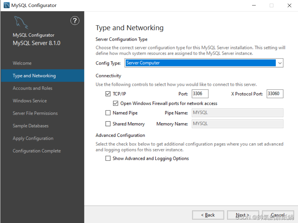Uncheck Open Windows Firewall ports option
The height and width of the screenshot is (223, 298).
(x=116, y=103)
